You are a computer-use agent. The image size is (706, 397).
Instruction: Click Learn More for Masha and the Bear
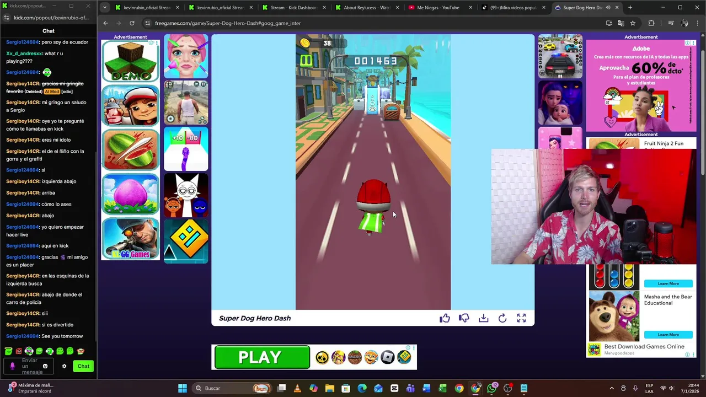click(x=668, y=335)
